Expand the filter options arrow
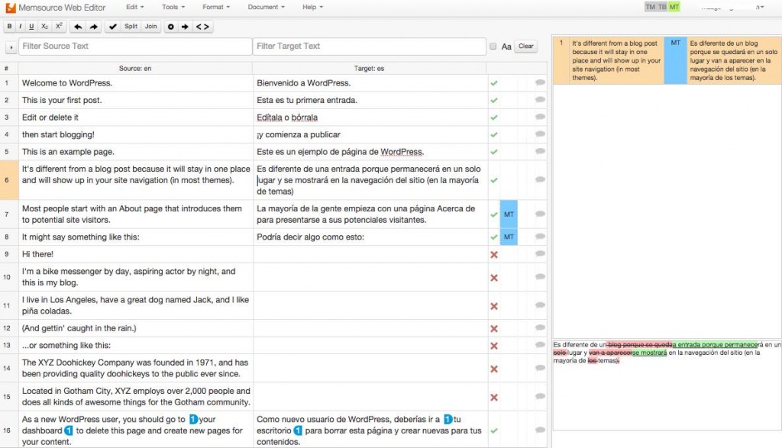782x448 pixels. tap(11, 47)
